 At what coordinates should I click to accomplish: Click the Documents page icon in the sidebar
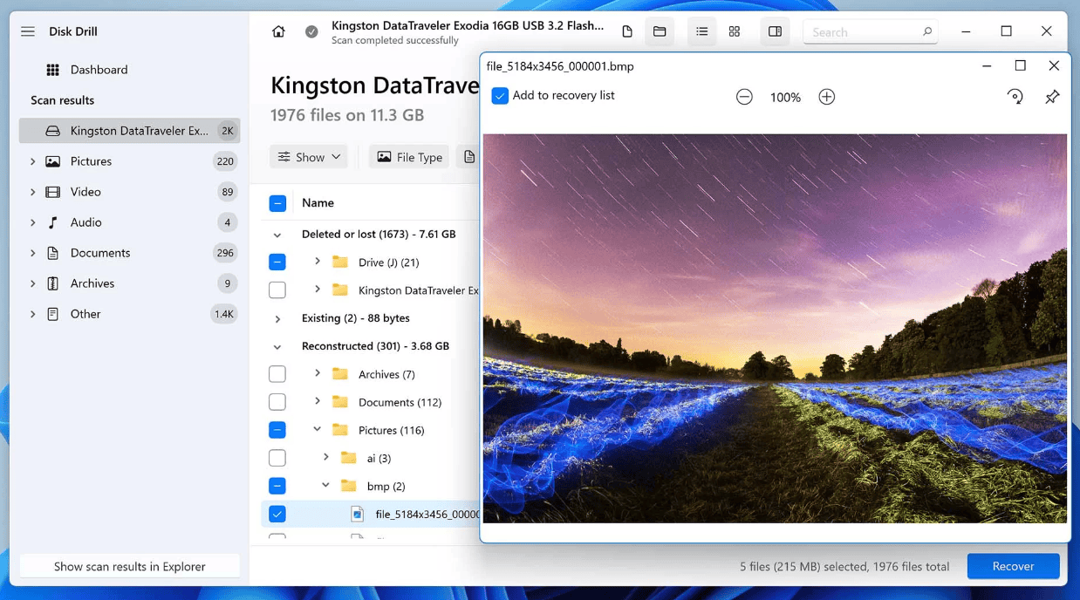[53, 253]
